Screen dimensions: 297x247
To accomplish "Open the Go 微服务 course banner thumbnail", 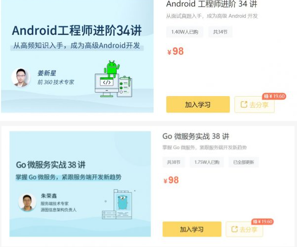I will 80,184.
